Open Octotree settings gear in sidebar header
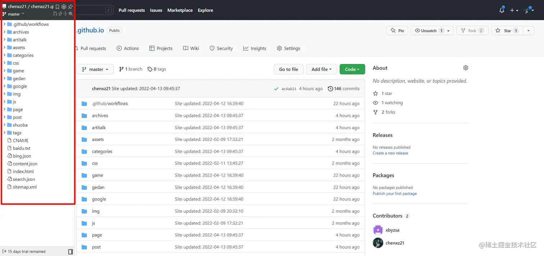Screen dimensions: 544x256 [x=64, y=6]
